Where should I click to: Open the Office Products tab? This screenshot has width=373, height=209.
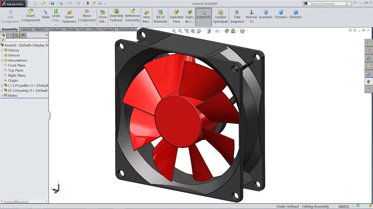coord(103,29)
